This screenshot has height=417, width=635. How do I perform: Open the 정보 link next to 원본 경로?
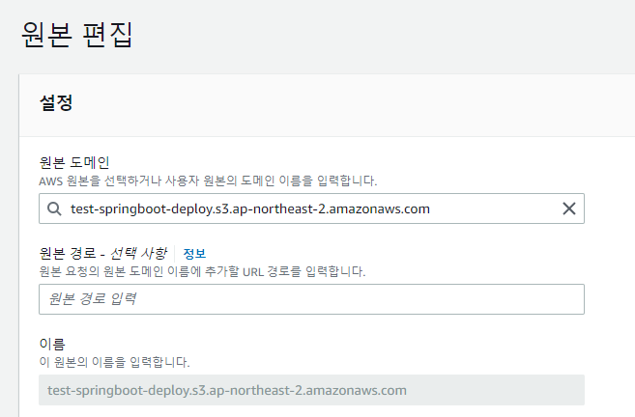pyautogui.click(x=194, y=254)
